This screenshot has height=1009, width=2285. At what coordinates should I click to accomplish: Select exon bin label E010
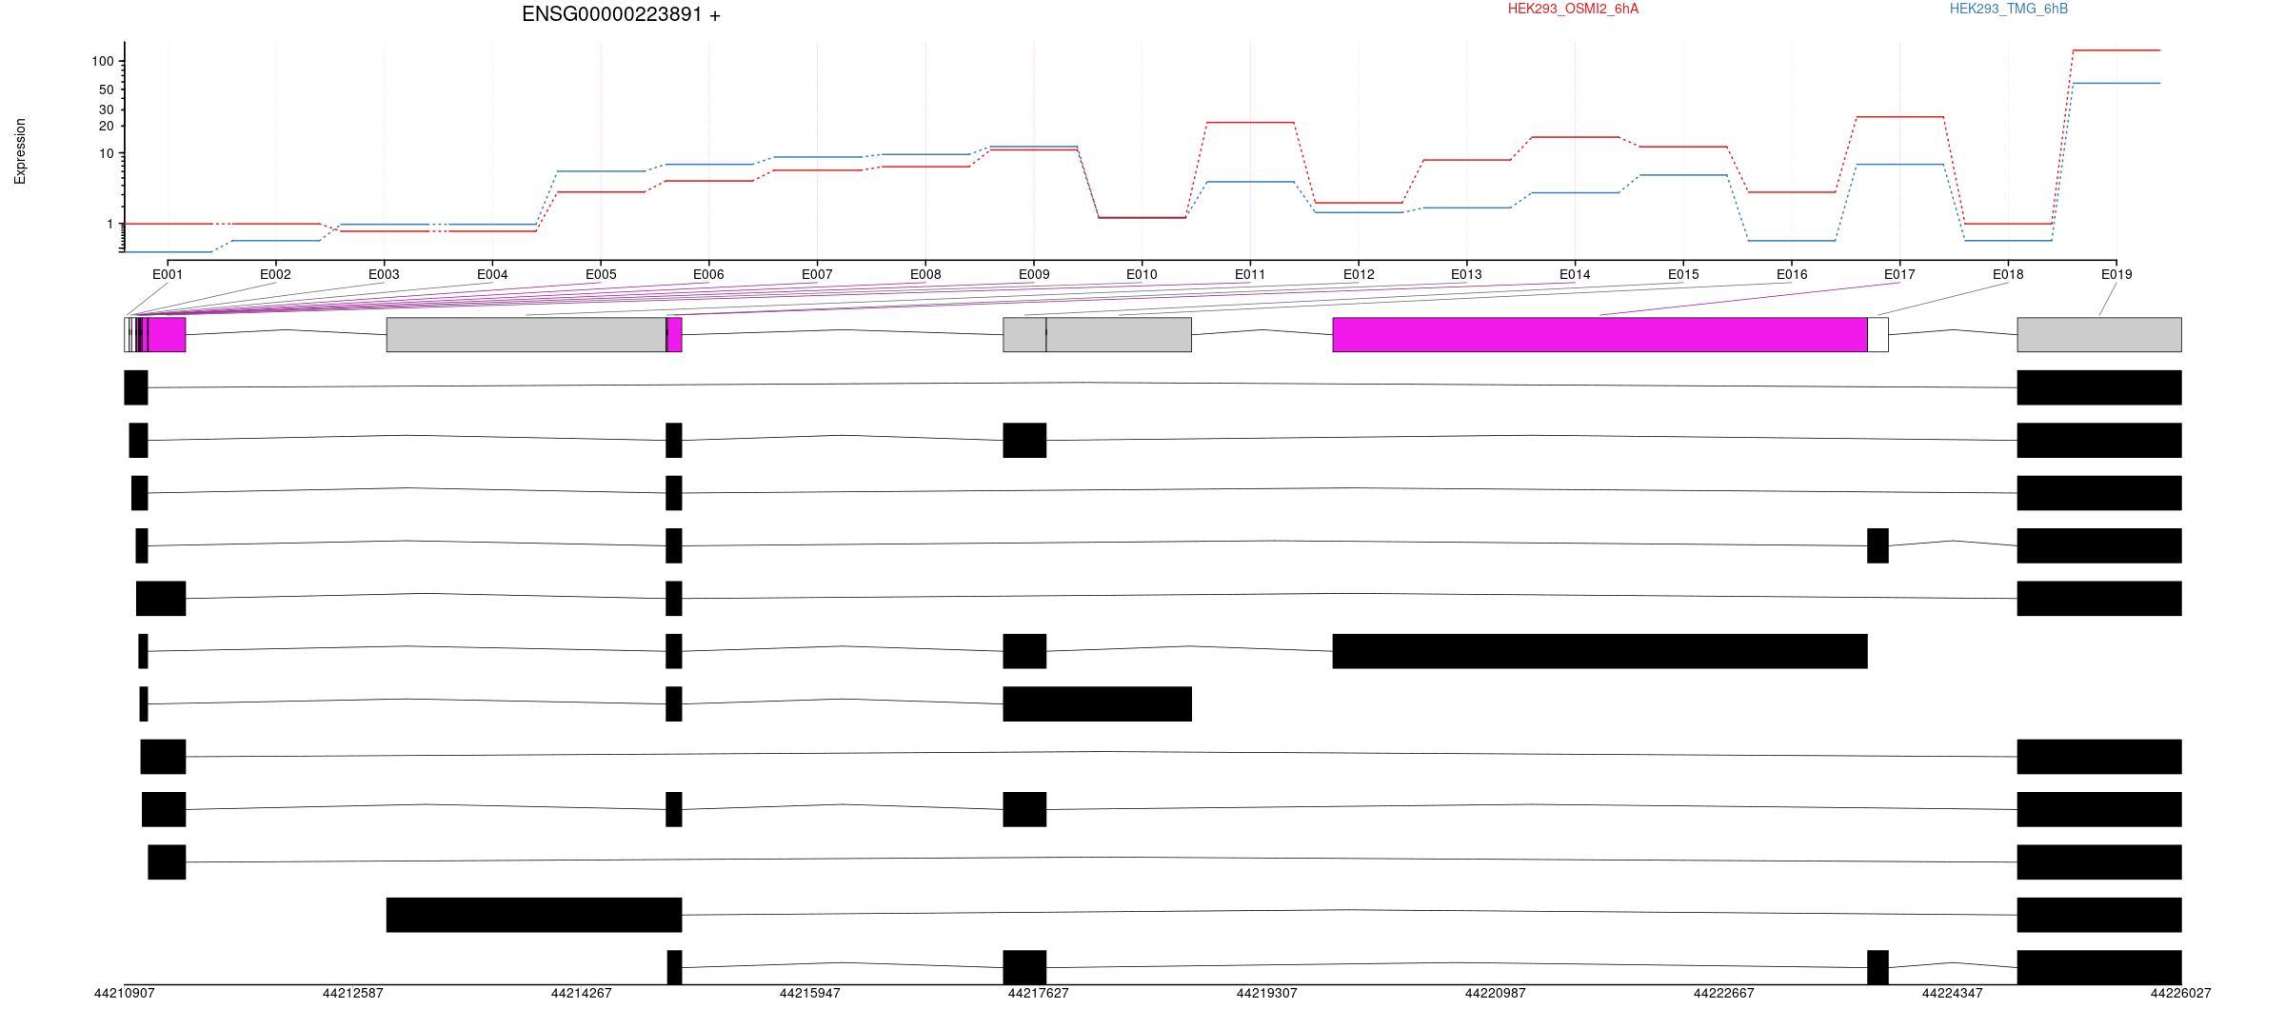[x=1142, y=275]
